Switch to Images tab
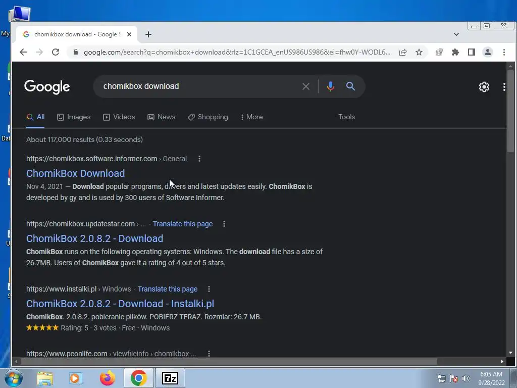The height and width of the screenshot is (388, 517). pyautogui.click(x=74, y=117)
